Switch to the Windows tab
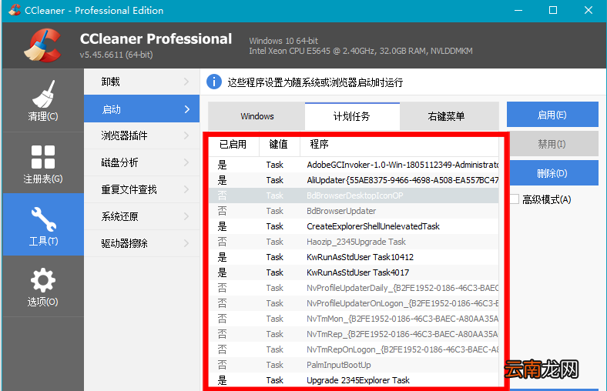607x391 pixels. 257,116
